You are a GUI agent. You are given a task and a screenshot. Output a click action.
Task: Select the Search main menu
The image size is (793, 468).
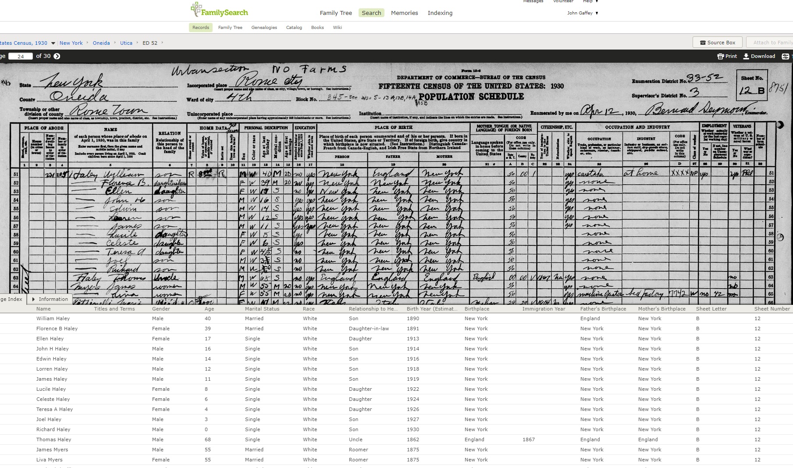pyautogui.click(x=371, y=13)
